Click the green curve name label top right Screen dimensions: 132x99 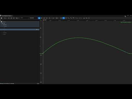coord(126,22)
